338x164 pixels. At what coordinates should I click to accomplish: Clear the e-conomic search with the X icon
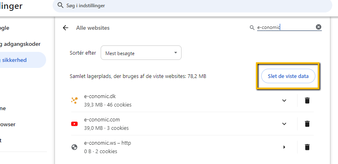point(319,27)
